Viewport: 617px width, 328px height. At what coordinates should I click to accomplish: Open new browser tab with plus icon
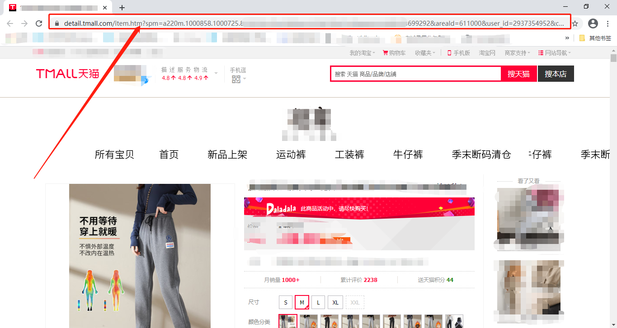[x=122, y=8]
